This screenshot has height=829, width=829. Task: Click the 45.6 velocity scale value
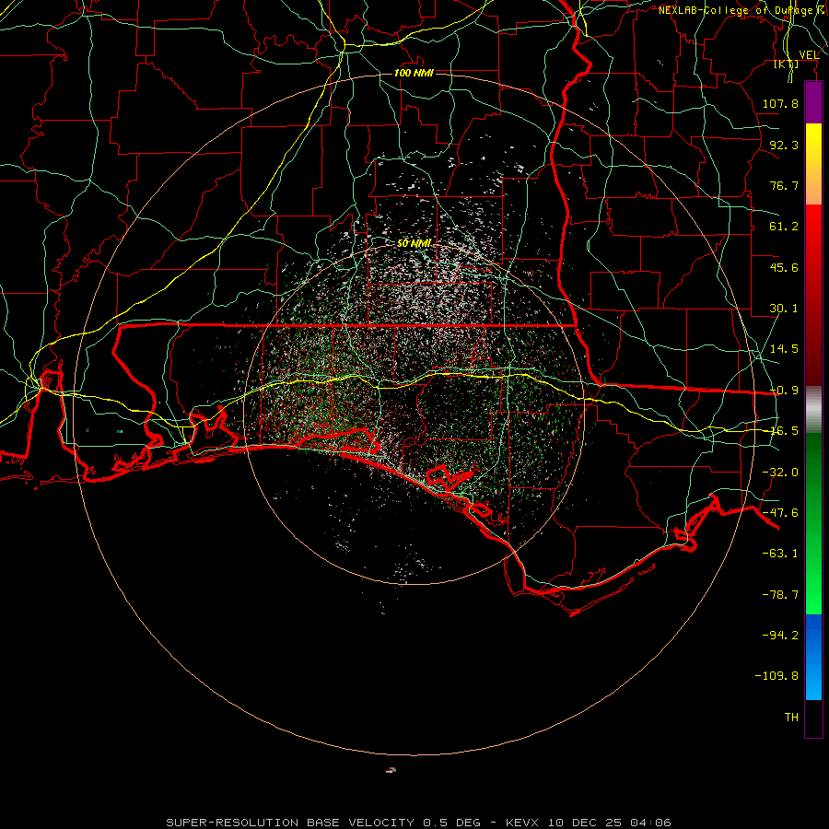tap(784, 267)
